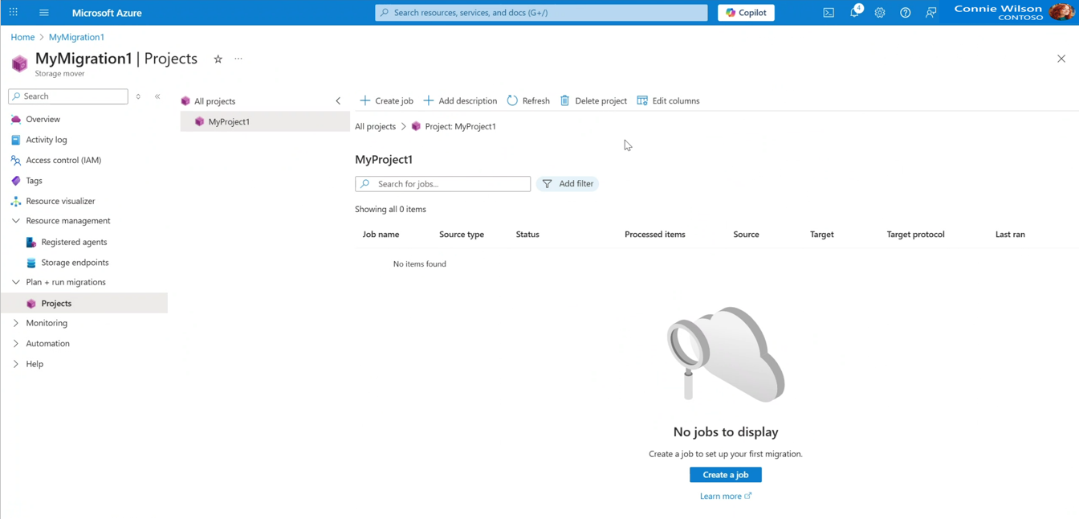Open the Azure portal waffle menu
1079x519 pixels.
(14, 13)
